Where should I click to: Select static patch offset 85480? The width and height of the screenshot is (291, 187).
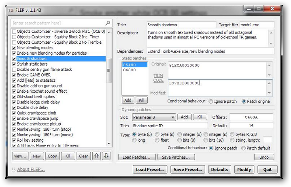pyautogui.click(x=135, y=65)
